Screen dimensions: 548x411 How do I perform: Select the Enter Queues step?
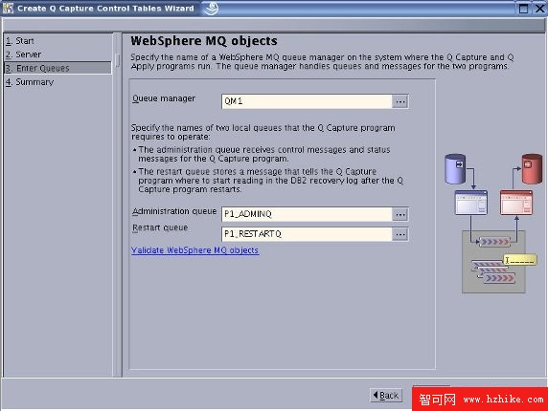57,68
